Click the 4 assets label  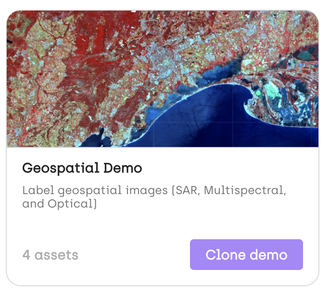coord(51,255)
